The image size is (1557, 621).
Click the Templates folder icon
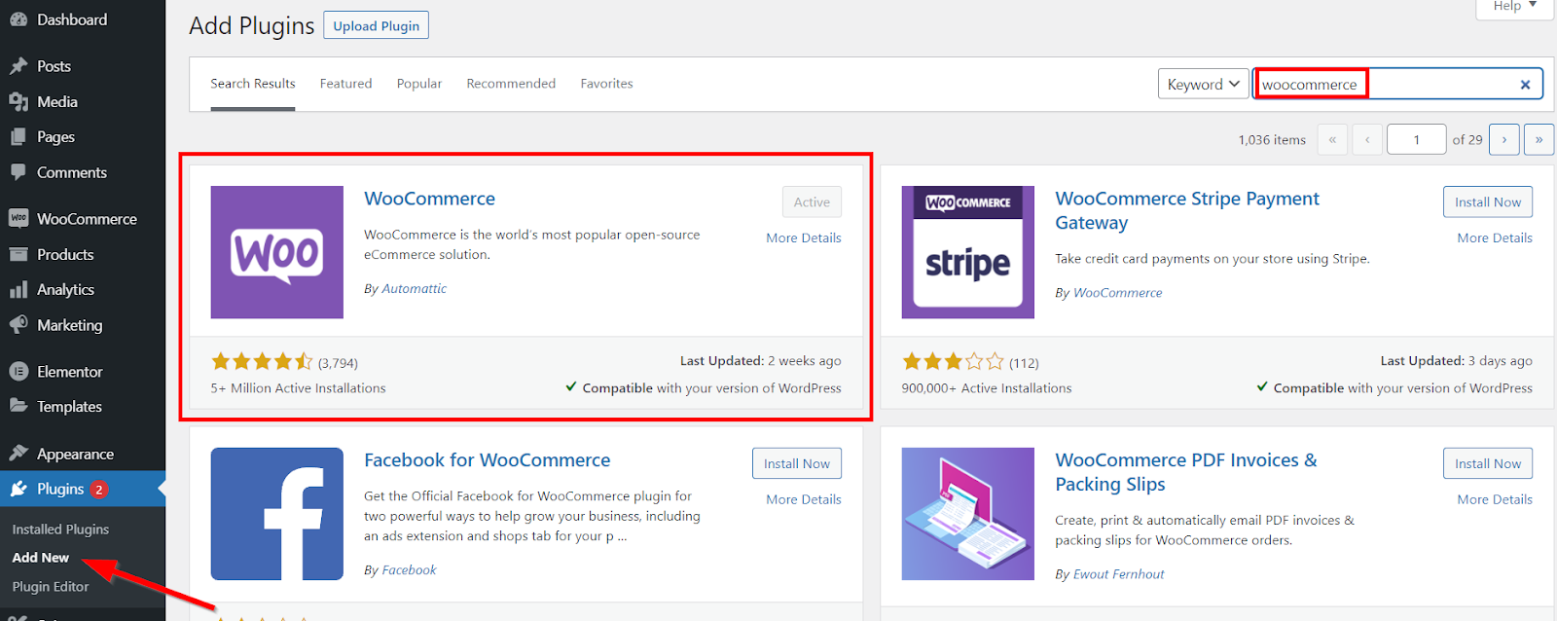[x=18, y=407]
